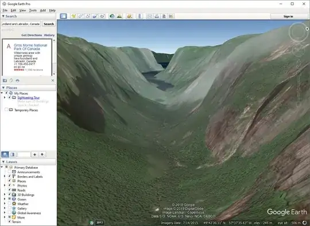Move item up with the up arrow button

click(x=34, y=154)
